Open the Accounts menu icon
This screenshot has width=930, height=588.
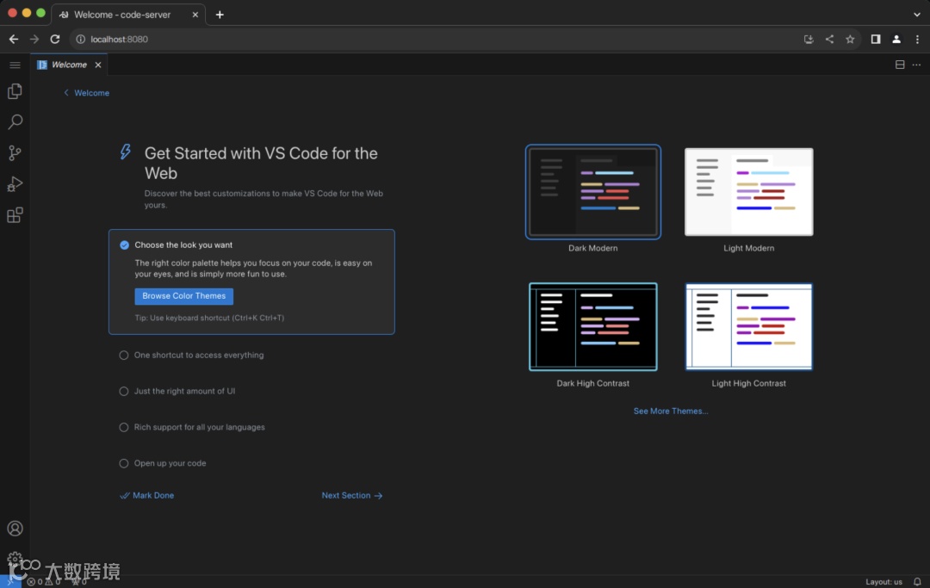pos(15,528)
